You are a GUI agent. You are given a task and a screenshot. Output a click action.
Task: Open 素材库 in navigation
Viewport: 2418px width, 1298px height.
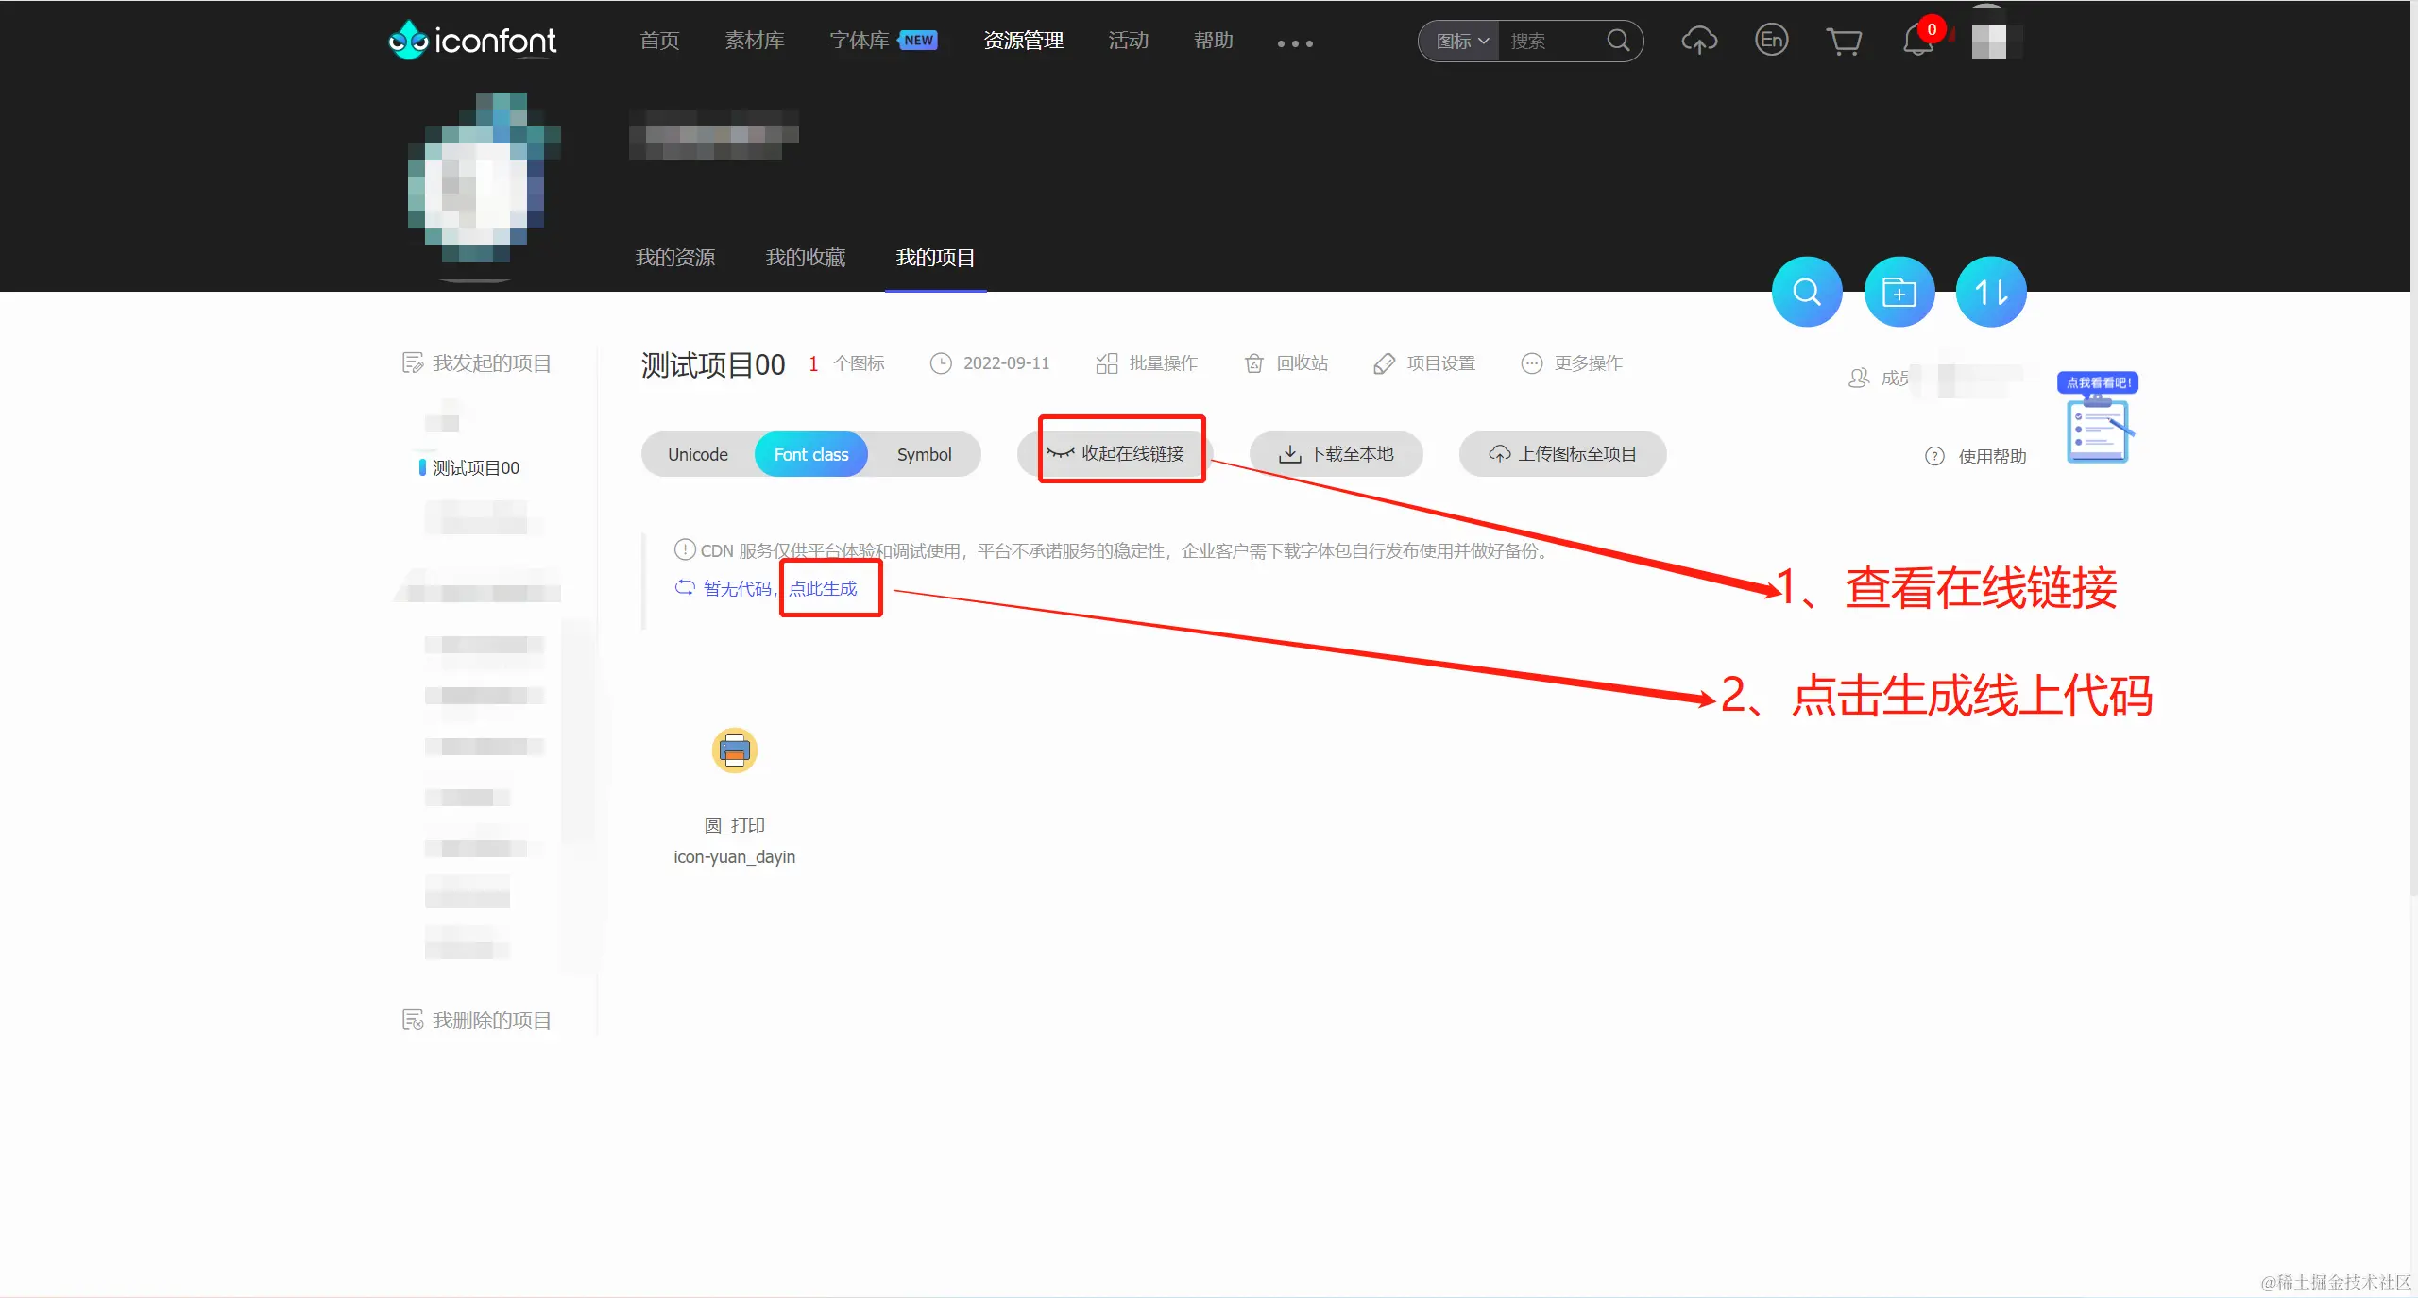(754, 41)
